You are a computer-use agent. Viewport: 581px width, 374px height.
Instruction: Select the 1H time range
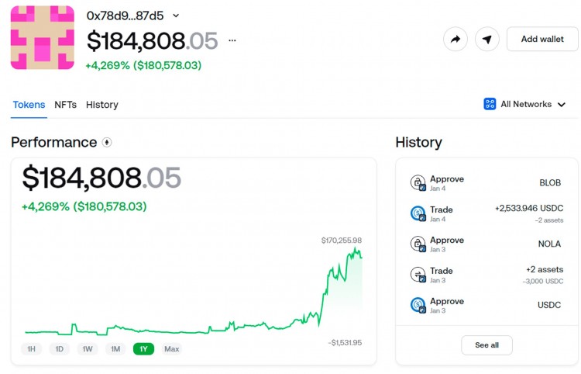coord(32,349)
